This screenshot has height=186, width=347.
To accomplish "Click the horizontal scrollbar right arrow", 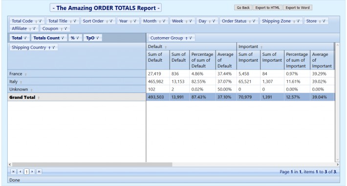I will (x=338, y=164).
